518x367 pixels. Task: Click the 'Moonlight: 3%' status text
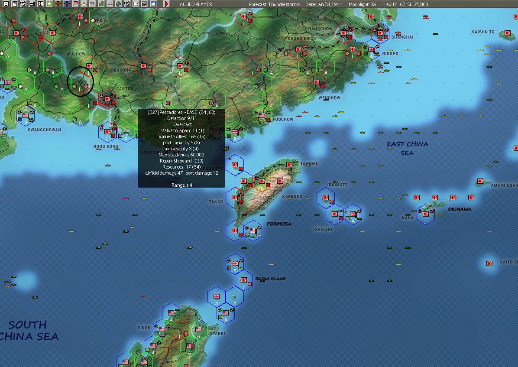tap(362, 4)
